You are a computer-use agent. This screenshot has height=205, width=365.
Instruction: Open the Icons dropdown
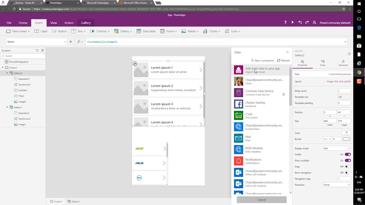pos(232,31)
